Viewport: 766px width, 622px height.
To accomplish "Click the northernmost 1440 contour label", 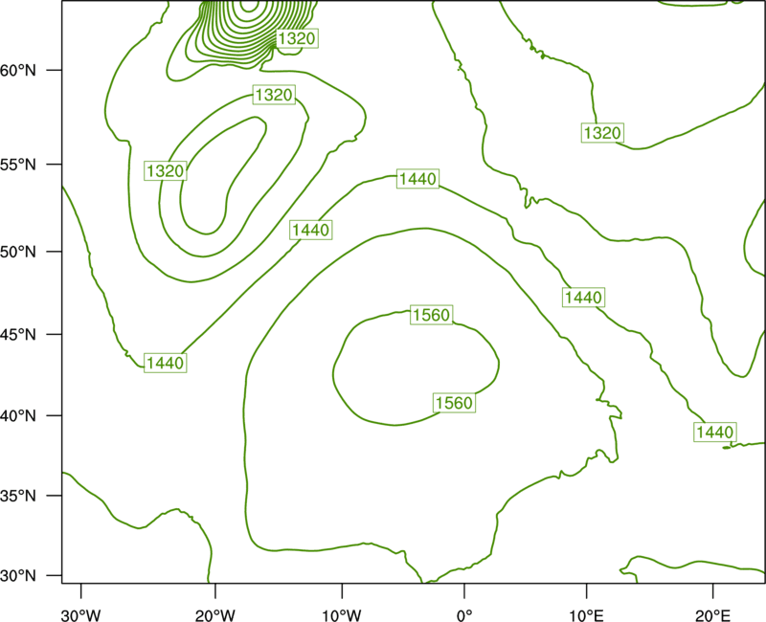I will tap(417, 179).
